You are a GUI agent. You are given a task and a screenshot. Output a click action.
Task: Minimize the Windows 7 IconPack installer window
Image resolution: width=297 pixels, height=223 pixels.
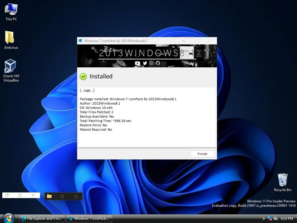click(184, 41)
